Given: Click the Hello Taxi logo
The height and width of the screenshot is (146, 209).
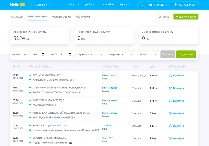Looking at the screenshot, I should tap(18, 5).
